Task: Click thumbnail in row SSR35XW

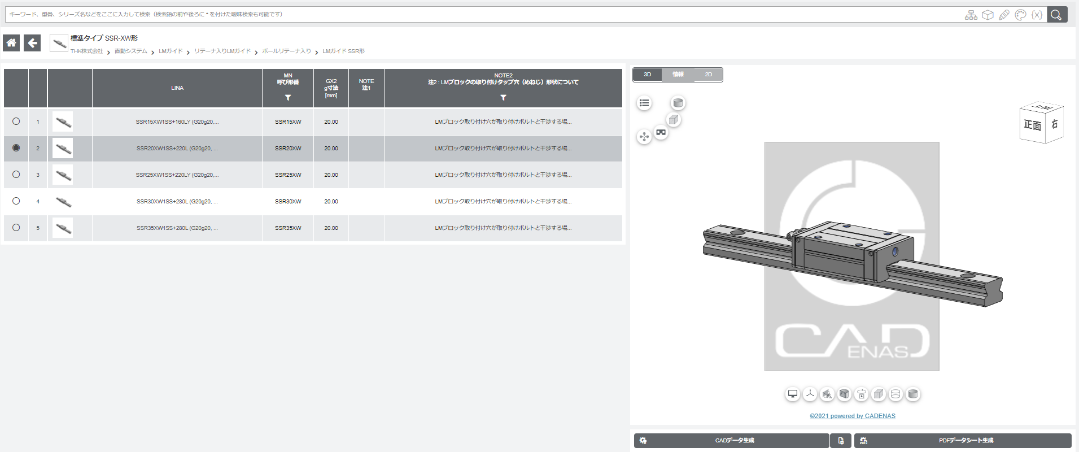Action: (63, 228)
